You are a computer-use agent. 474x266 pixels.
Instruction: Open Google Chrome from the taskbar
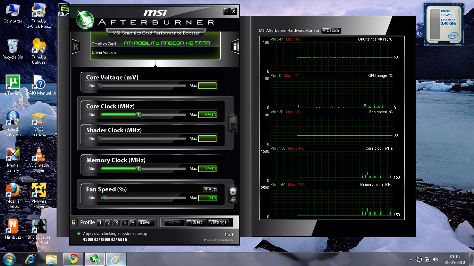point(73,259)
